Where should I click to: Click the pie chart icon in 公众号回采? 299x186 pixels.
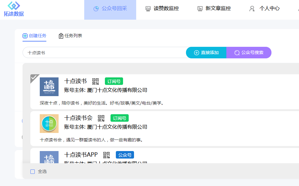click(x=96, y=9)
